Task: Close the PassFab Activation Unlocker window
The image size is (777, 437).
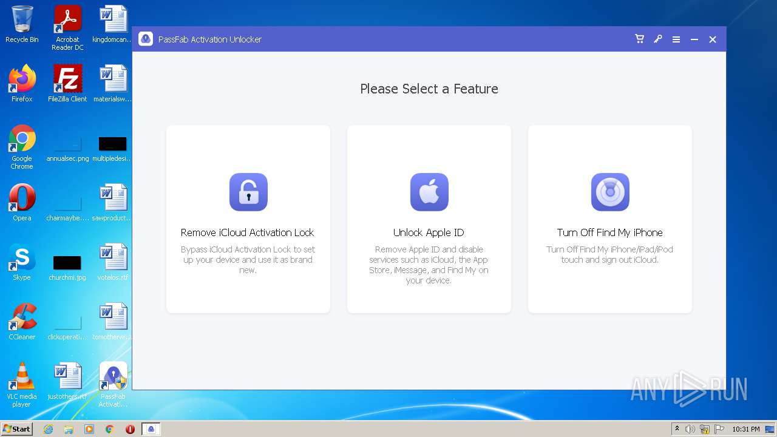Action: tap(713, 39)
